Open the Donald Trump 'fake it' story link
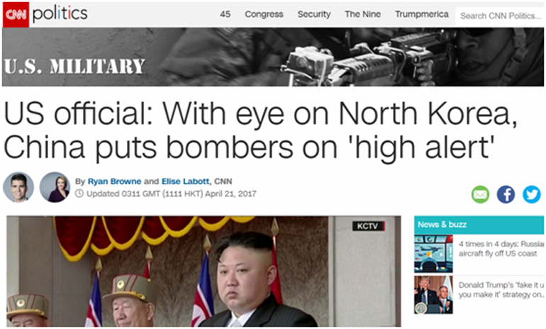Viewport: 546px width, 329px height. 501,290
